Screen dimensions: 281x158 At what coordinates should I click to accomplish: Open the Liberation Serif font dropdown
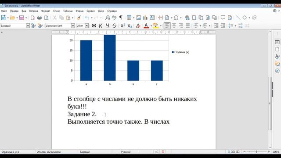(73, 25)
